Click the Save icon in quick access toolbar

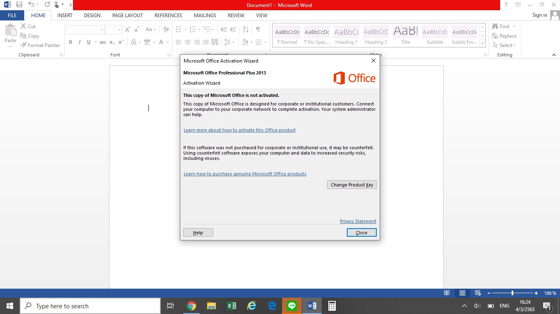point(19,5)
